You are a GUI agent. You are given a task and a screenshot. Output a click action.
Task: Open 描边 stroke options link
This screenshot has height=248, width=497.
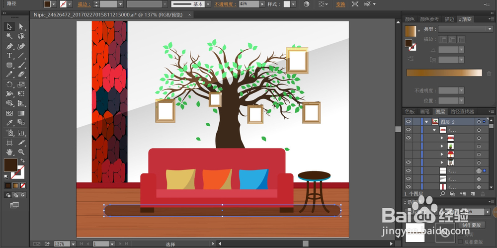[x=83, y=4]
